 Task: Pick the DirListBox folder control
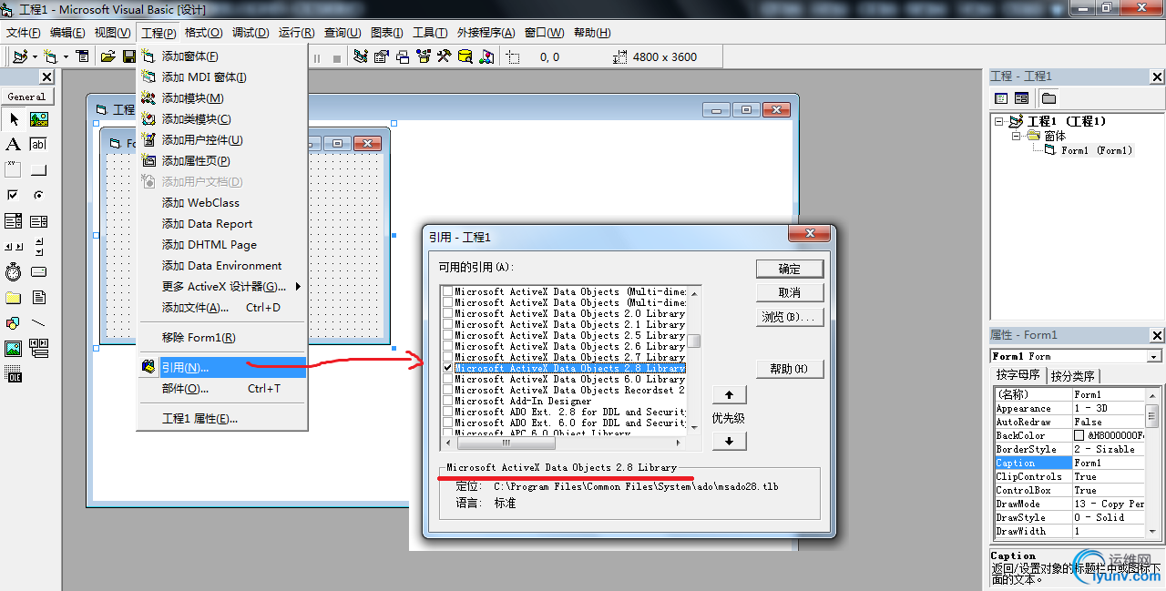tap(14, 298)
